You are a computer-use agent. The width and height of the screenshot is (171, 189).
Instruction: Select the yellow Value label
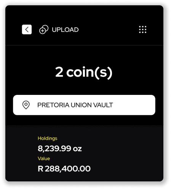pos(44,159)
